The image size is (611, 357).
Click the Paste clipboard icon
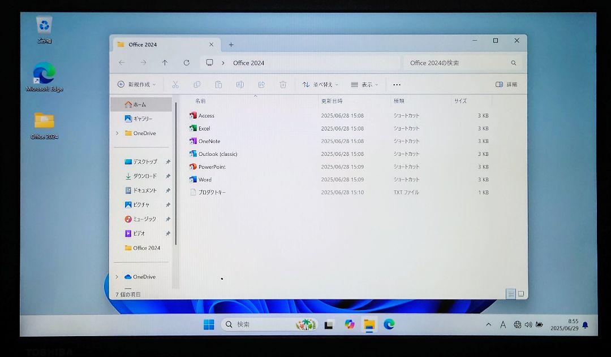coord(218,84)
